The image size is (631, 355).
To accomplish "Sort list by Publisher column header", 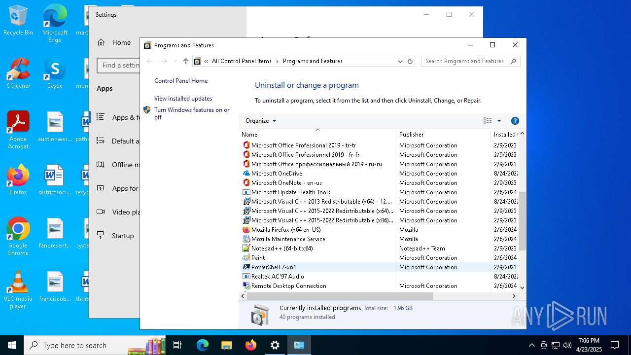I will [x=443, y=135].
